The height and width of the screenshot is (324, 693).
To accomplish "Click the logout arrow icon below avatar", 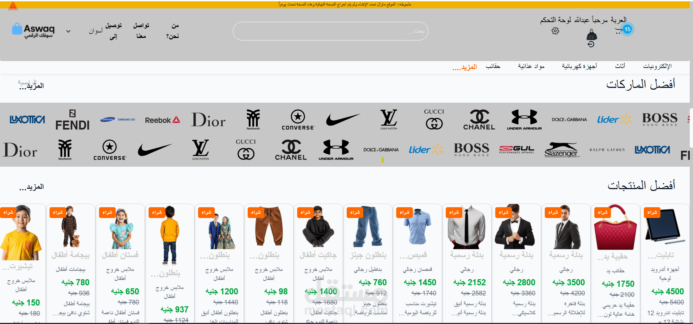I will [591, 44].
